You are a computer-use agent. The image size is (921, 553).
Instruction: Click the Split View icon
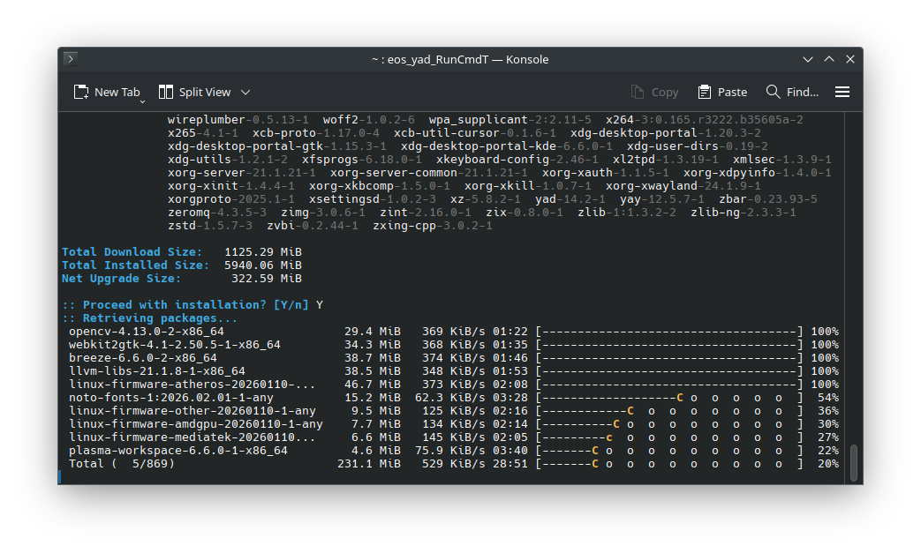[166, 92]
